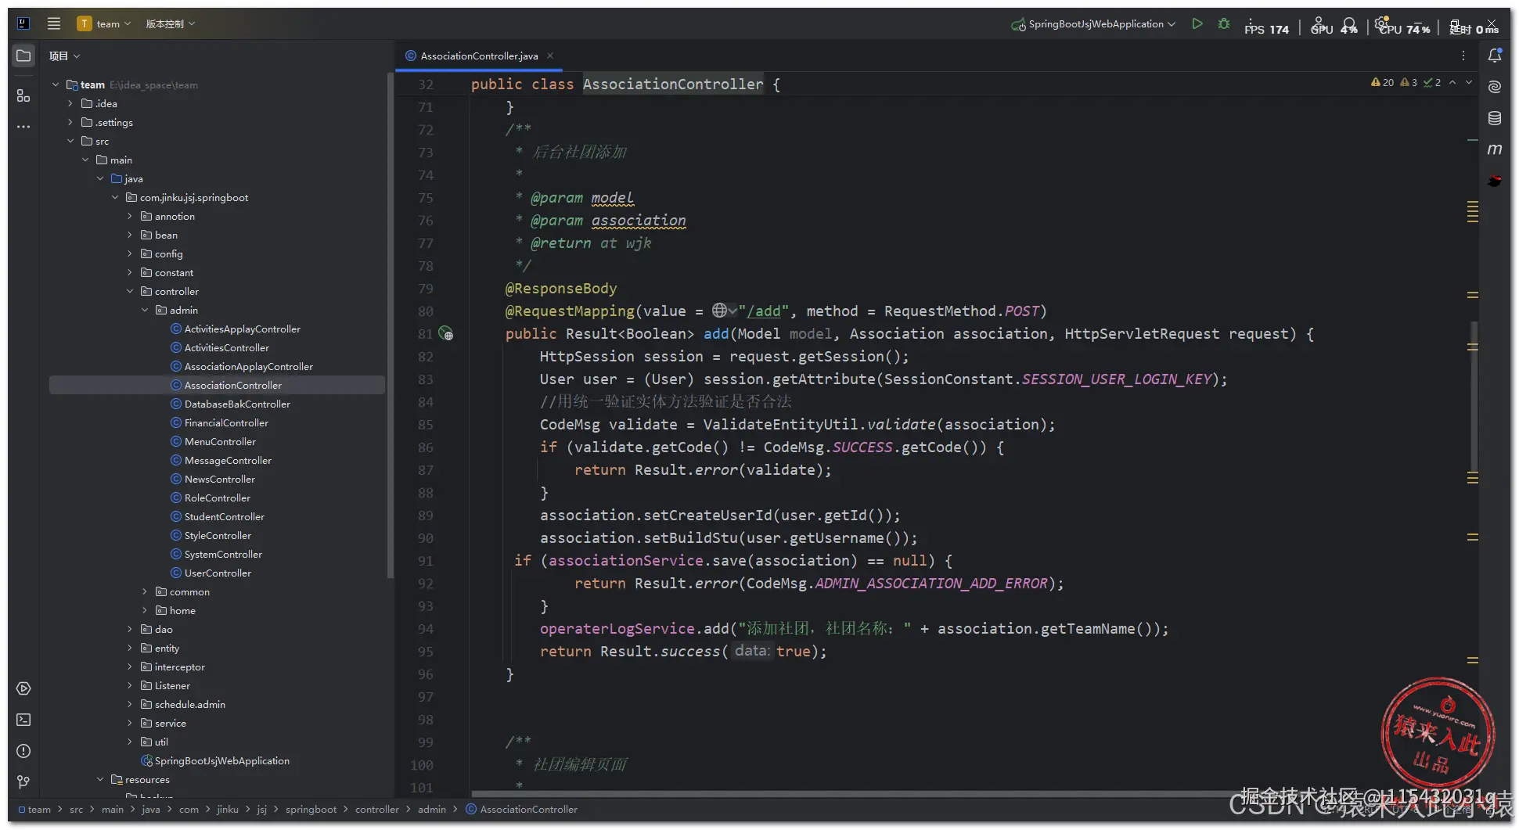Start debugging with the bug icon
The width and height of the screenshot is (1519, 830).
[x=1224, y=24]
